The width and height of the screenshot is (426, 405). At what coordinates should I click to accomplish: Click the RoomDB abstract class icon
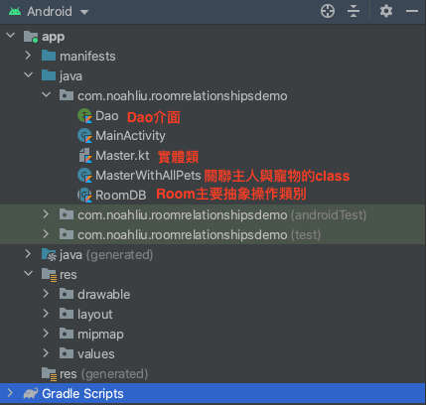click(84, 196)
